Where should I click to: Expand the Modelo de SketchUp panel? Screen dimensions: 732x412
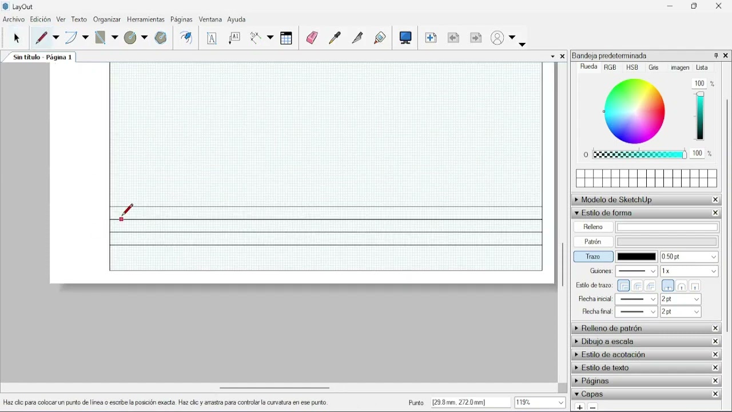[x=576, y=200]
